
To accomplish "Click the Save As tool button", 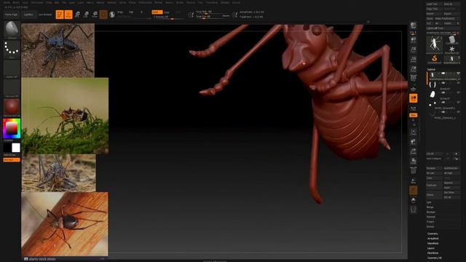I will point(451,4).
